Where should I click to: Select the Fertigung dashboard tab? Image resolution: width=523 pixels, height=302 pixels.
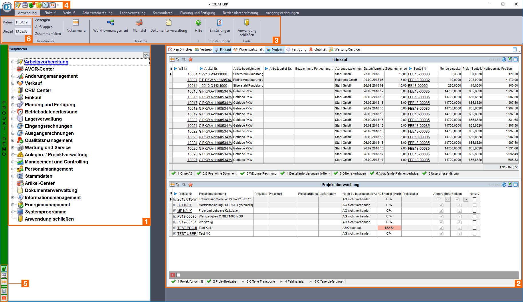[296, 49]
